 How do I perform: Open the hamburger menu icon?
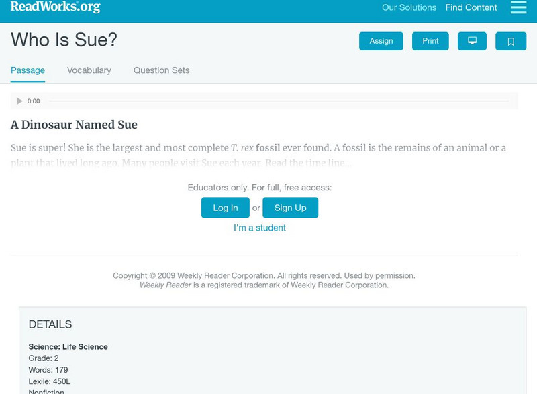click(518, 7)
